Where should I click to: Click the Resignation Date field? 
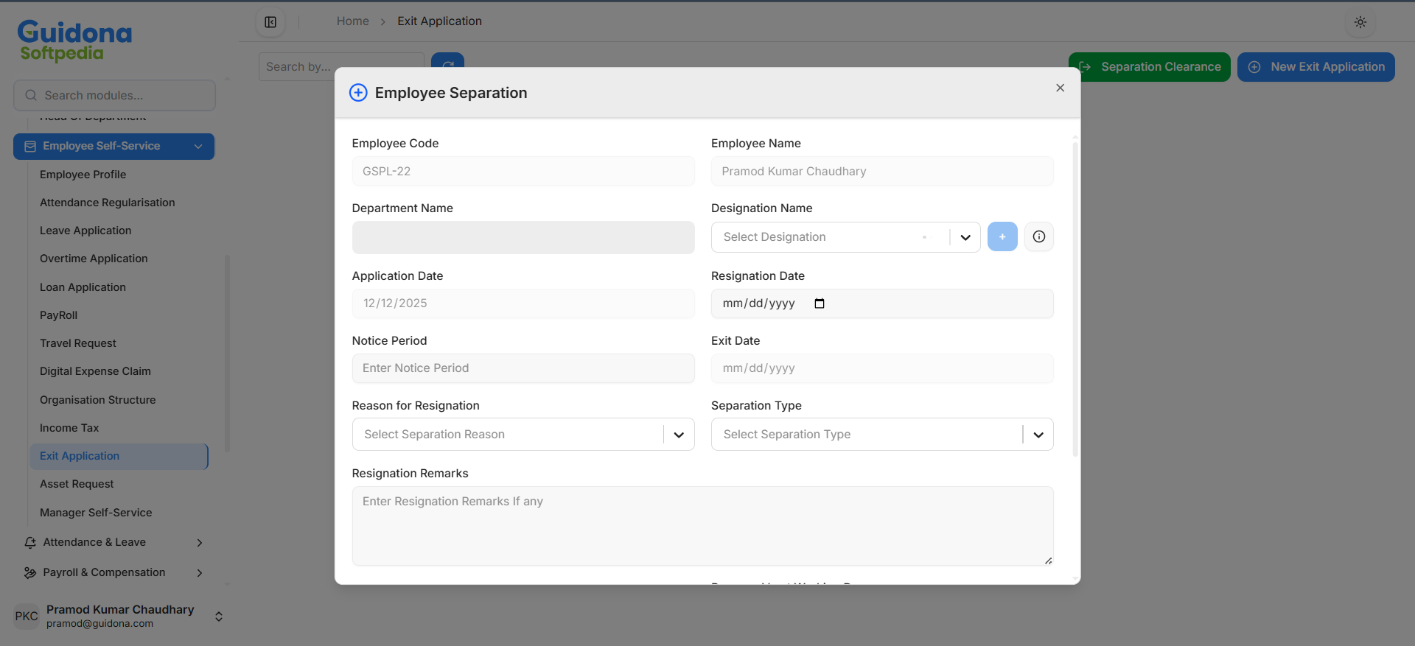[x=882, y=303]
